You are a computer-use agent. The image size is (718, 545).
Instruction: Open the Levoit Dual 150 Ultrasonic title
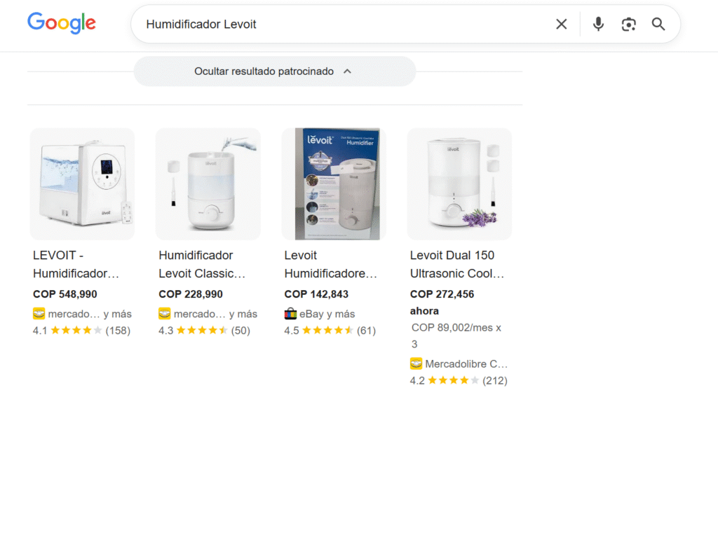click(x=456, y=264)
